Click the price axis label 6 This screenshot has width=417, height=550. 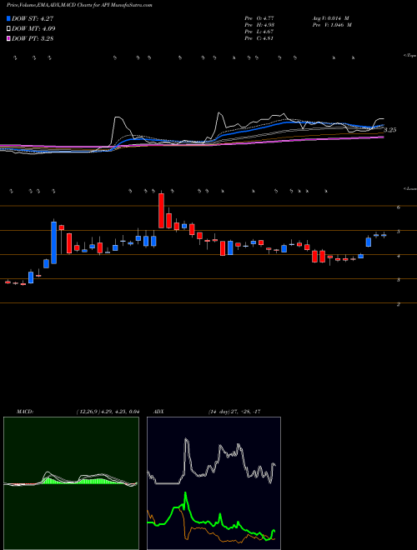399,207
